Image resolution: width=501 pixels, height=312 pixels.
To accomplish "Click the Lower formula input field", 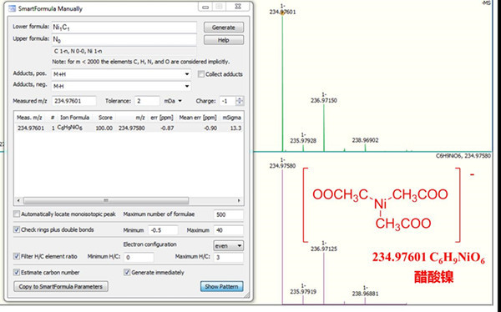I will 124,28.
